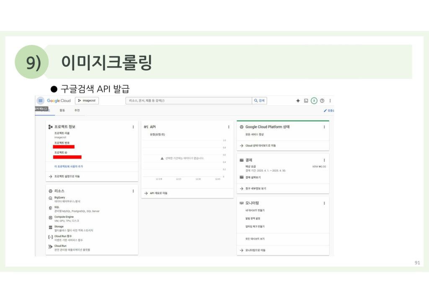
Task: Click 모든 대시보드 보기
Action: point(255,239)
